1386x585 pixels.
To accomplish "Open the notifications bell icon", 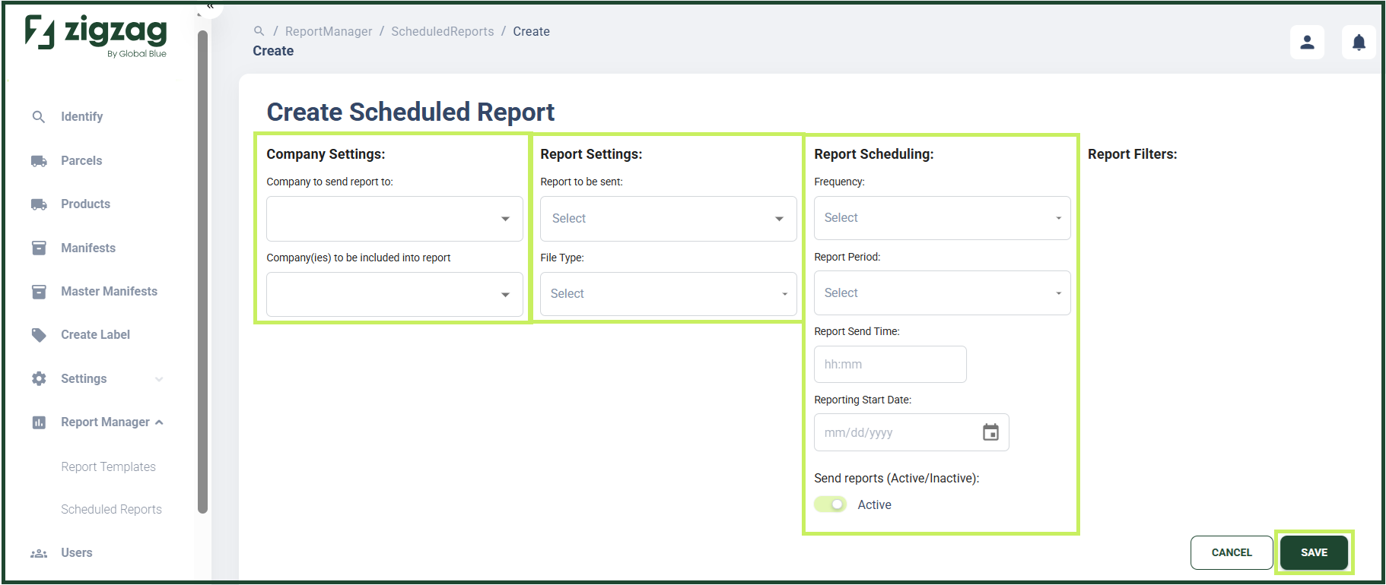I will (1359, 42).
